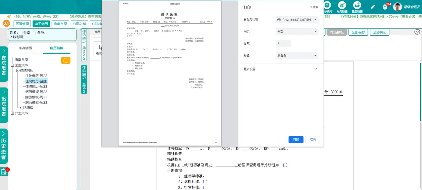Click the 1 张纸 sheet count text
This screenshot has width=422, height=190.
click(315, 7)
